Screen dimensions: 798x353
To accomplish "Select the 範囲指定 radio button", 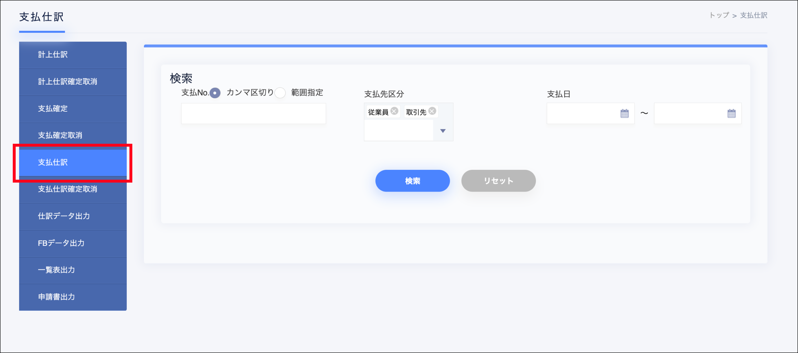I will (x=280, y=93).
